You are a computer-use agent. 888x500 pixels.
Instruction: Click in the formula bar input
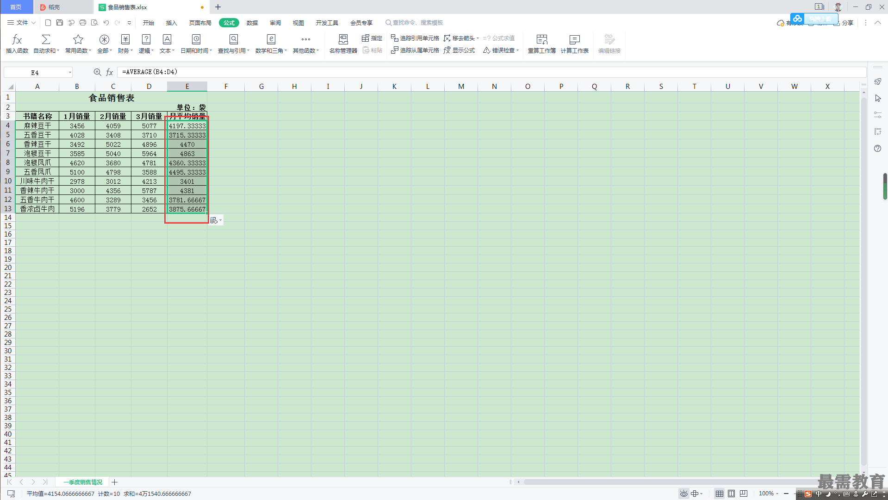[x=491, y=72]
